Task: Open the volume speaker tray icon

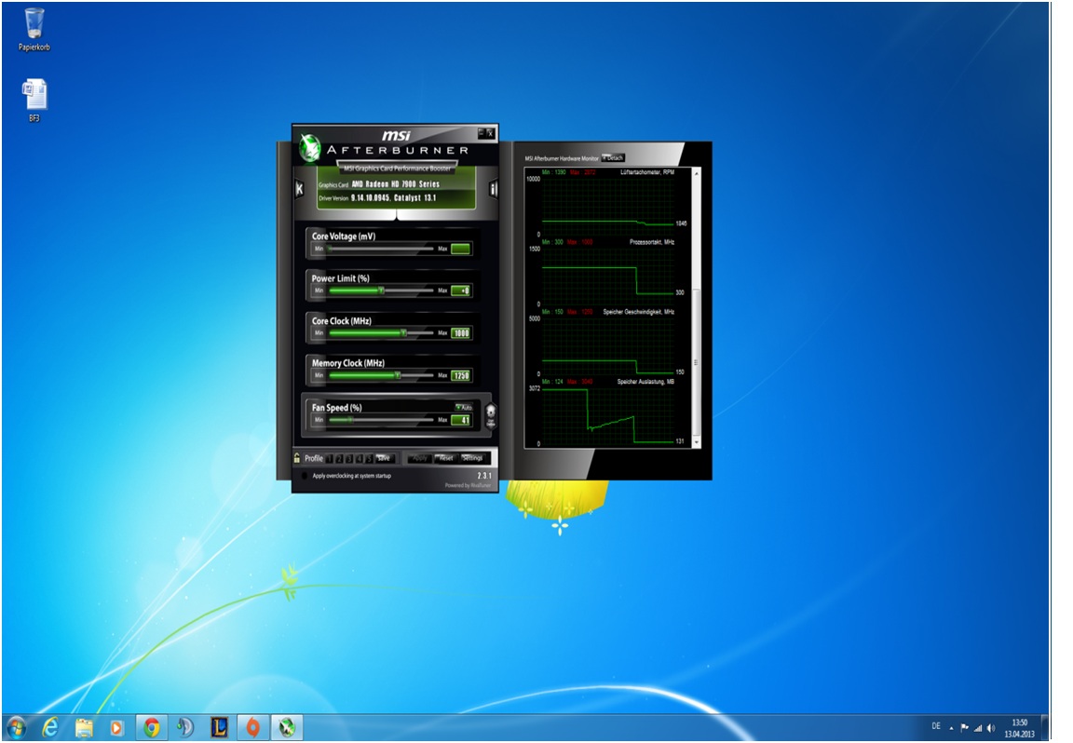Action: 991,728
